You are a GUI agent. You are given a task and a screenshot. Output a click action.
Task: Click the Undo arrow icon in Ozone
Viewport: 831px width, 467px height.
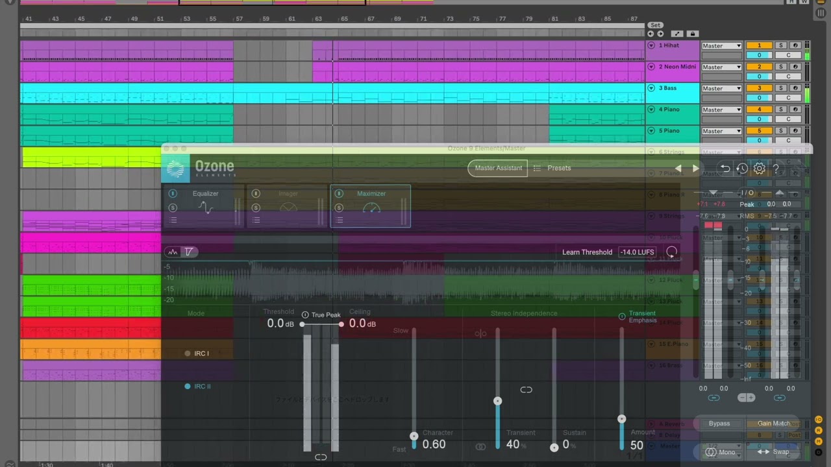click(x=725, y=169)
